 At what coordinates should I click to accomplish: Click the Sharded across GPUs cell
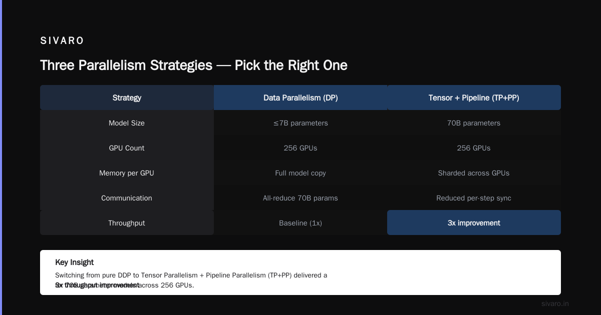[x=474, y=172]
